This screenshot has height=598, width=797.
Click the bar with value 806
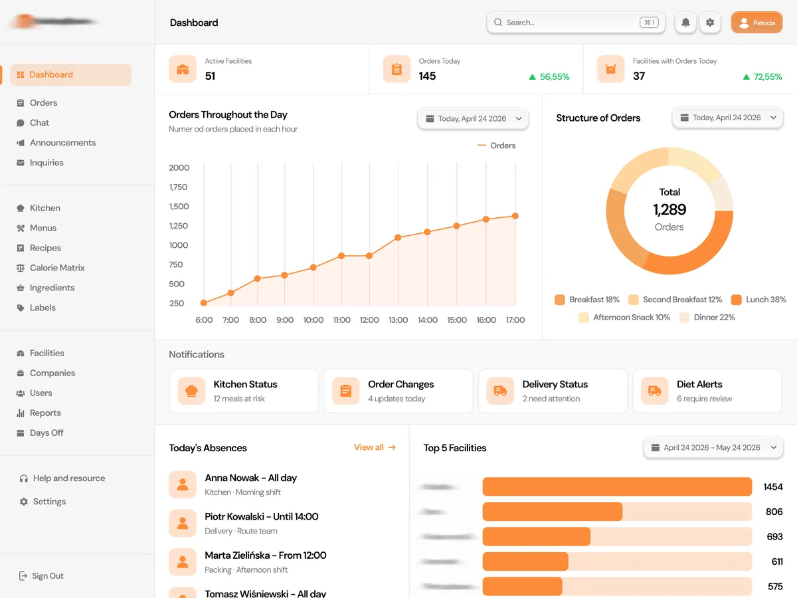553,512
